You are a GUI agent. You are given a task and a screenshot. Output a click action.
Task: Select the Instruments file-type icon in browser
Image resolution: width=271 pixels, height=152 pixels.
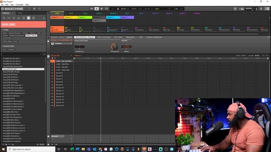click(19, 18)
